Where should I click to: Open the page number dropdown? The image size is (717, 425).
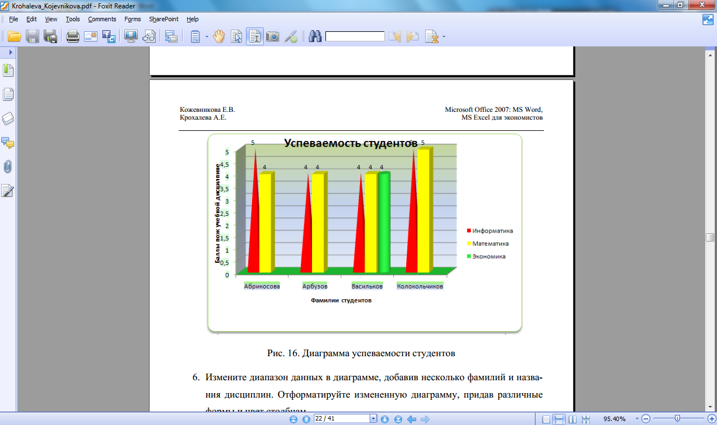pyautogui.click(x=374, y=418)
